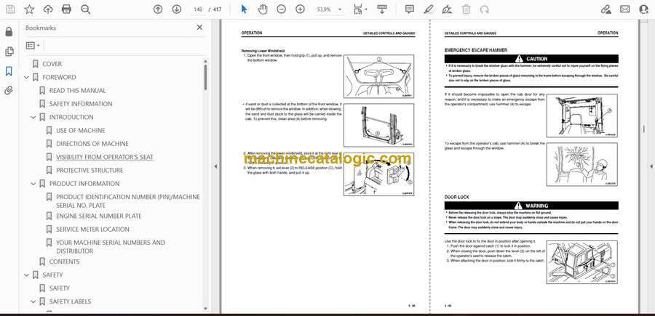Go to the previous page with the up arrow

[158, 9]
